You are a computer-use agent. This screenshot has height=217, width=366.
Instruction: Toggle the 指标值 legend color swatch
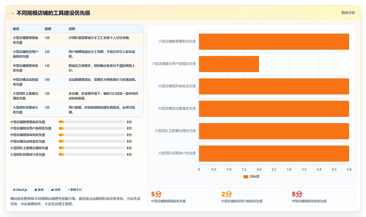(x=246, y=176)
